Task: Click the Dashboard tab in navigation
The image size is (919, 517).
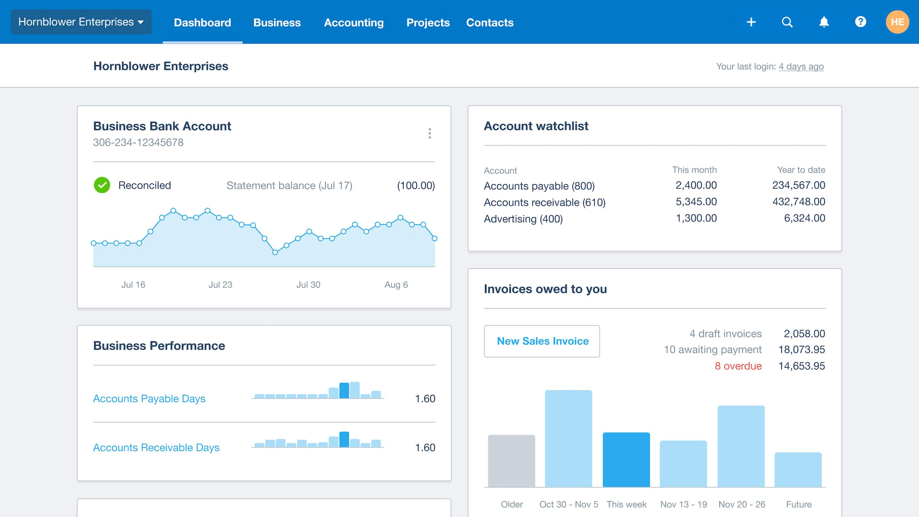Action: 202,22
